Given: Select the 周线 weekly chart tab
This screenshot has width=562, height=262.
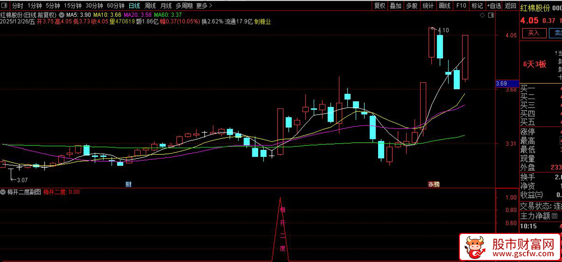Looking at the screenshot, I should pos(150,6).
